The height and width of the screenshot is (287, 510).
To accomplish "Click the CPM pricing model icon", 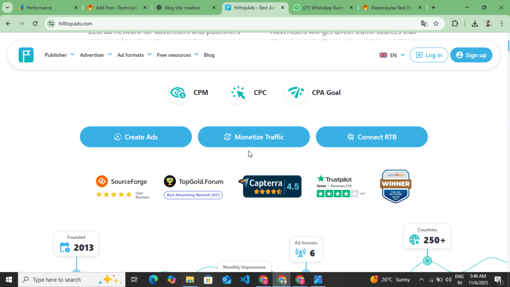I will (x=178, y=93).
